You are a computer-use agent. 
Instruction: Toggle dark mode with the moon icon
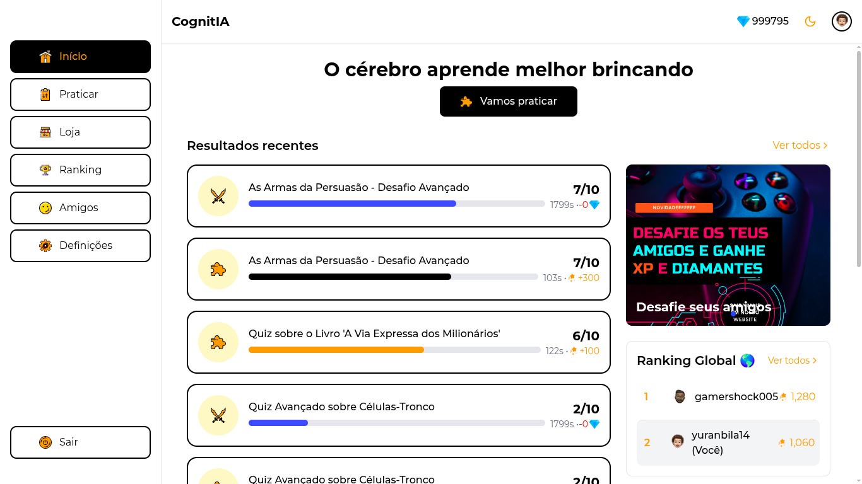point(810,21)
